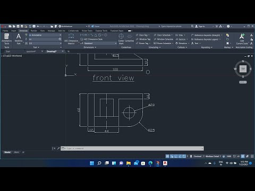Click the Window Tag tool
Image resolution: width=255 pixels, height=191 pixels.
pyautogui.click(x=143, y=39)
